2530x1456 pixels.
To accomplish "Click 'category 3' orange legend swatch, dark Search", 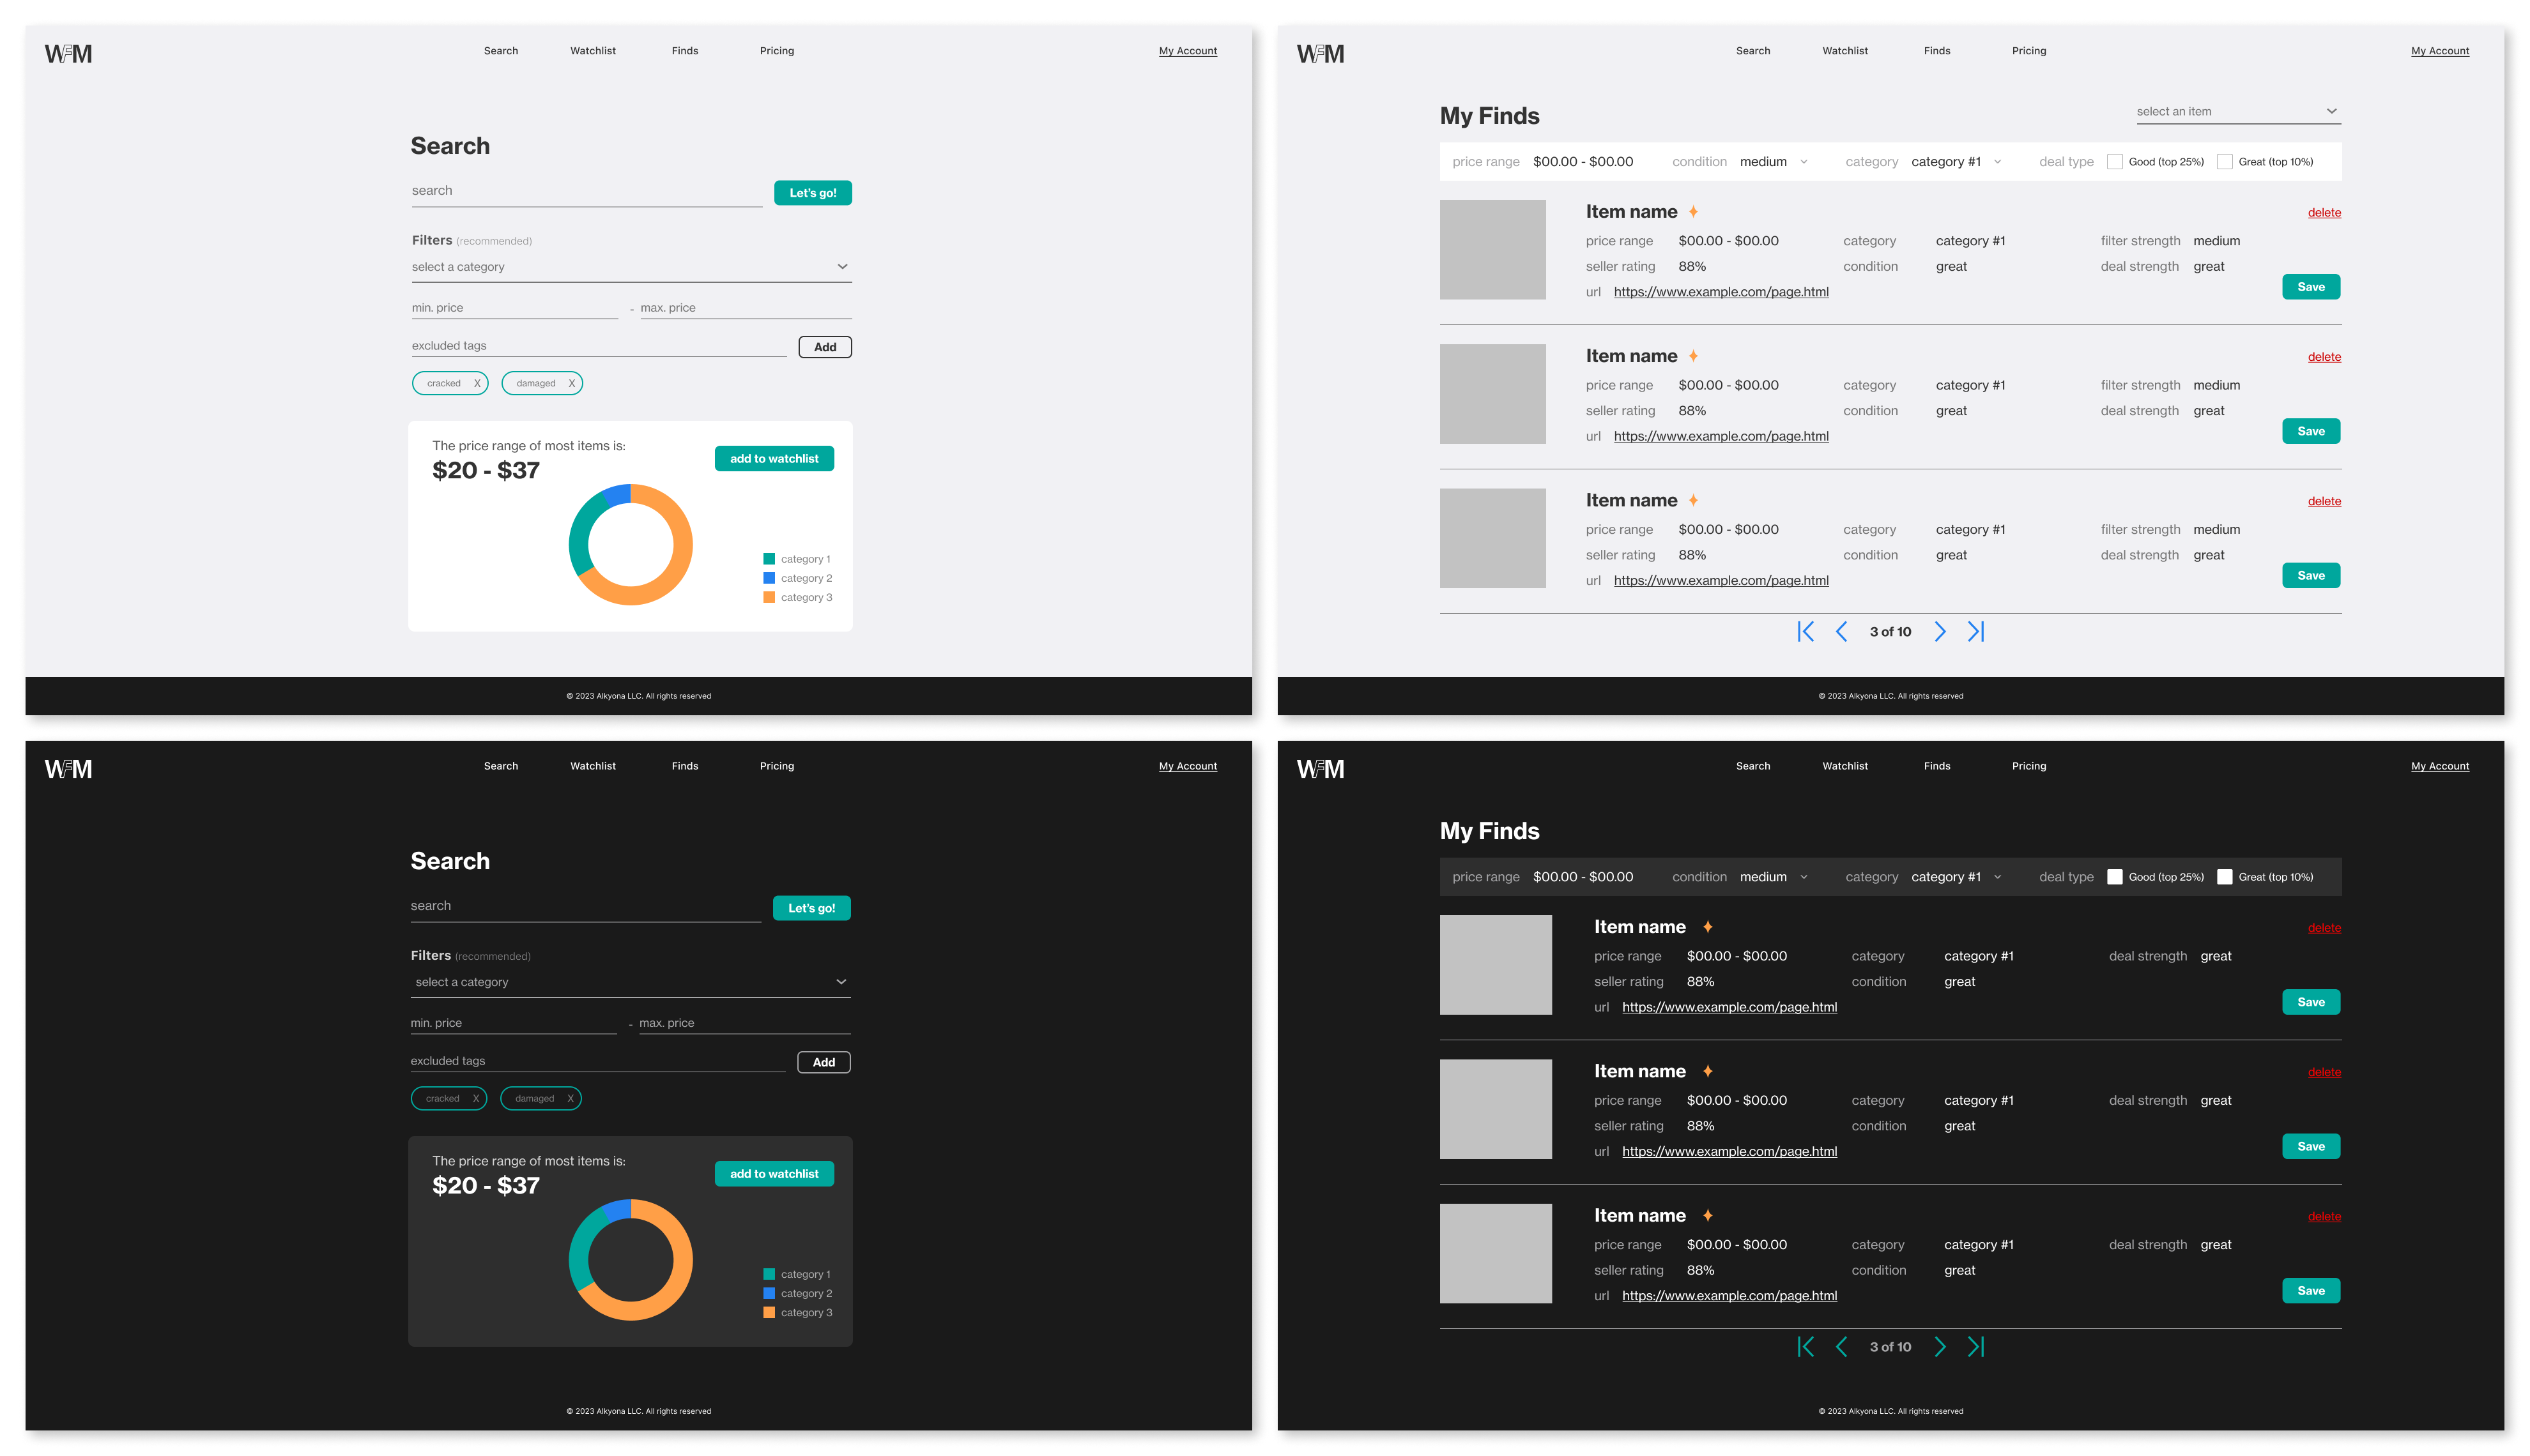I will pos(769,1313).
